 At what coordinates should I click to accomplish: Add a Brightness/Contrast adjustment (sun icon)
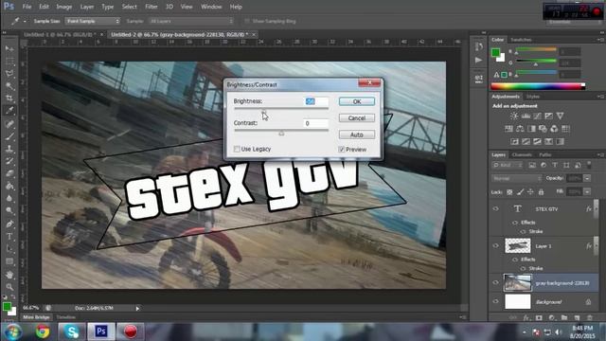click(514, 116)
